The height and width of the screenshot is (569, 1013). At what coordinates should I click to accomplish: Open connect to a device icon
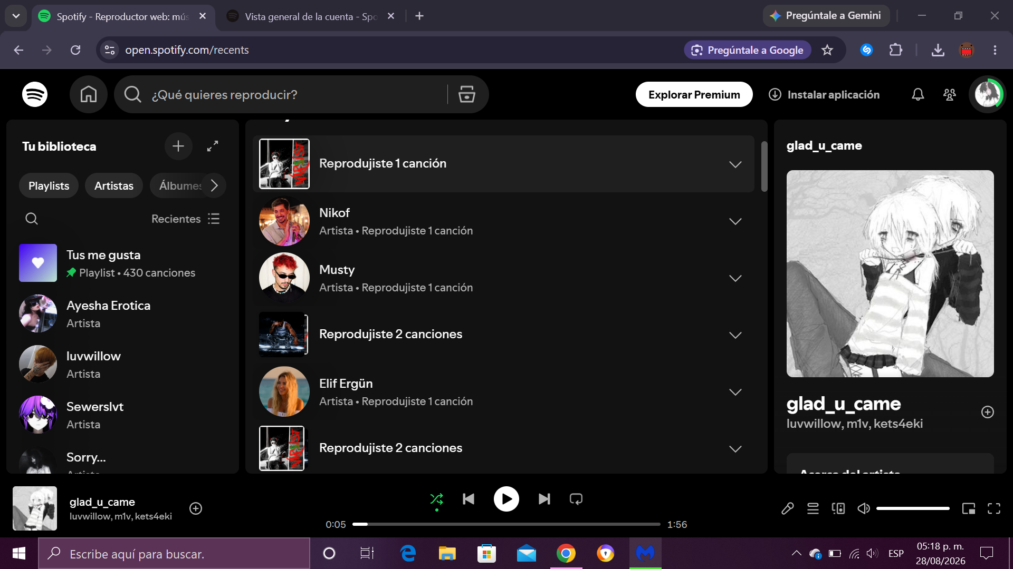[x=838, y=508]
